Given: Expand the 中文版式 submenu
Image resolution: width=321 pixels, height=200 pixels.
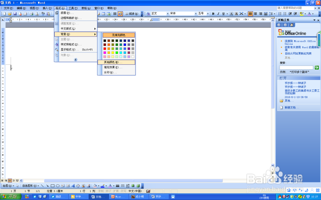Looking at the screenshot, I should 76,28.
